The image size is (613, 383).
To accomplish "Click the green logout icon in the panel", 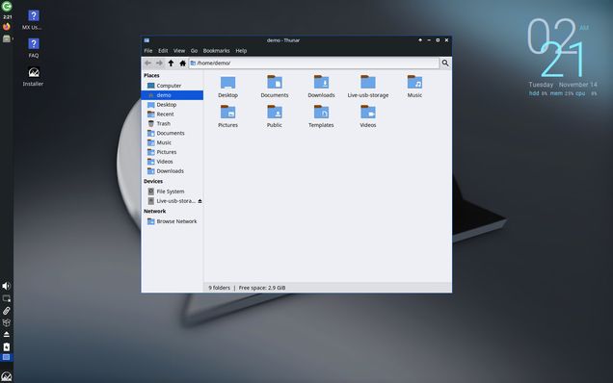I will point(7,6).
